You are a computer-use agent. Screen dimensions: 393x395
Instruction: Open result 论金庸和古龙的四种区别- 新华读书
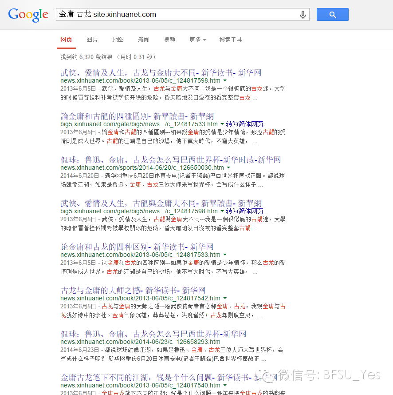tap(137, 247)
